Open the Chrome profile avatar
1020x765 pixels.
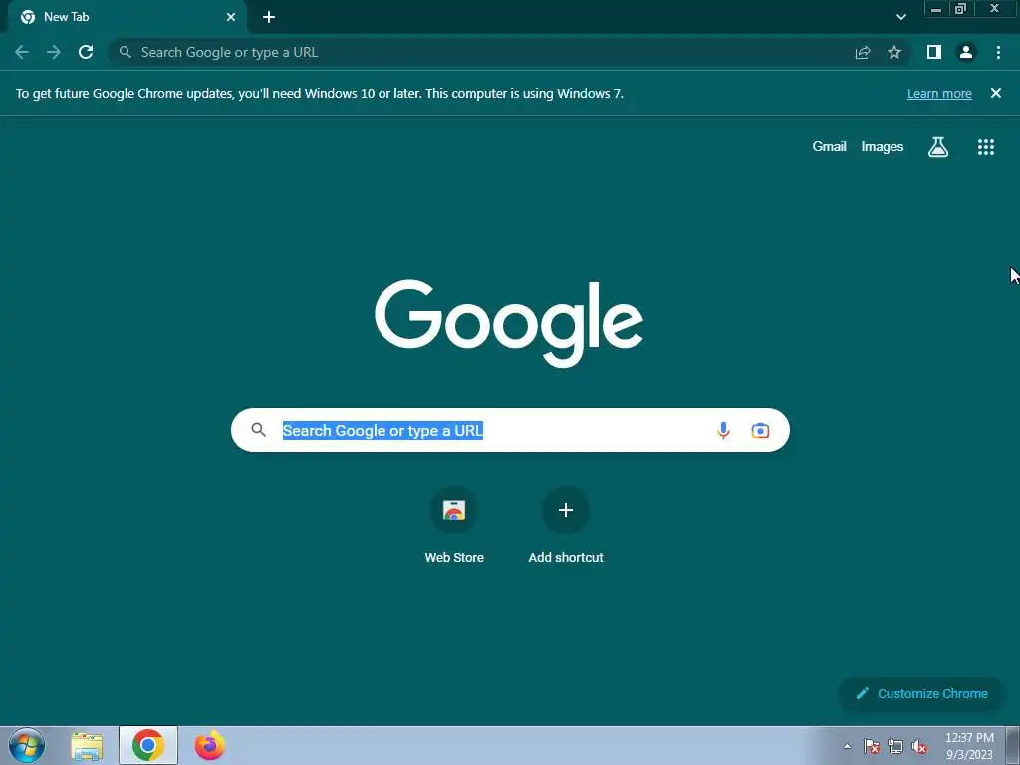[x=966, y=52]
